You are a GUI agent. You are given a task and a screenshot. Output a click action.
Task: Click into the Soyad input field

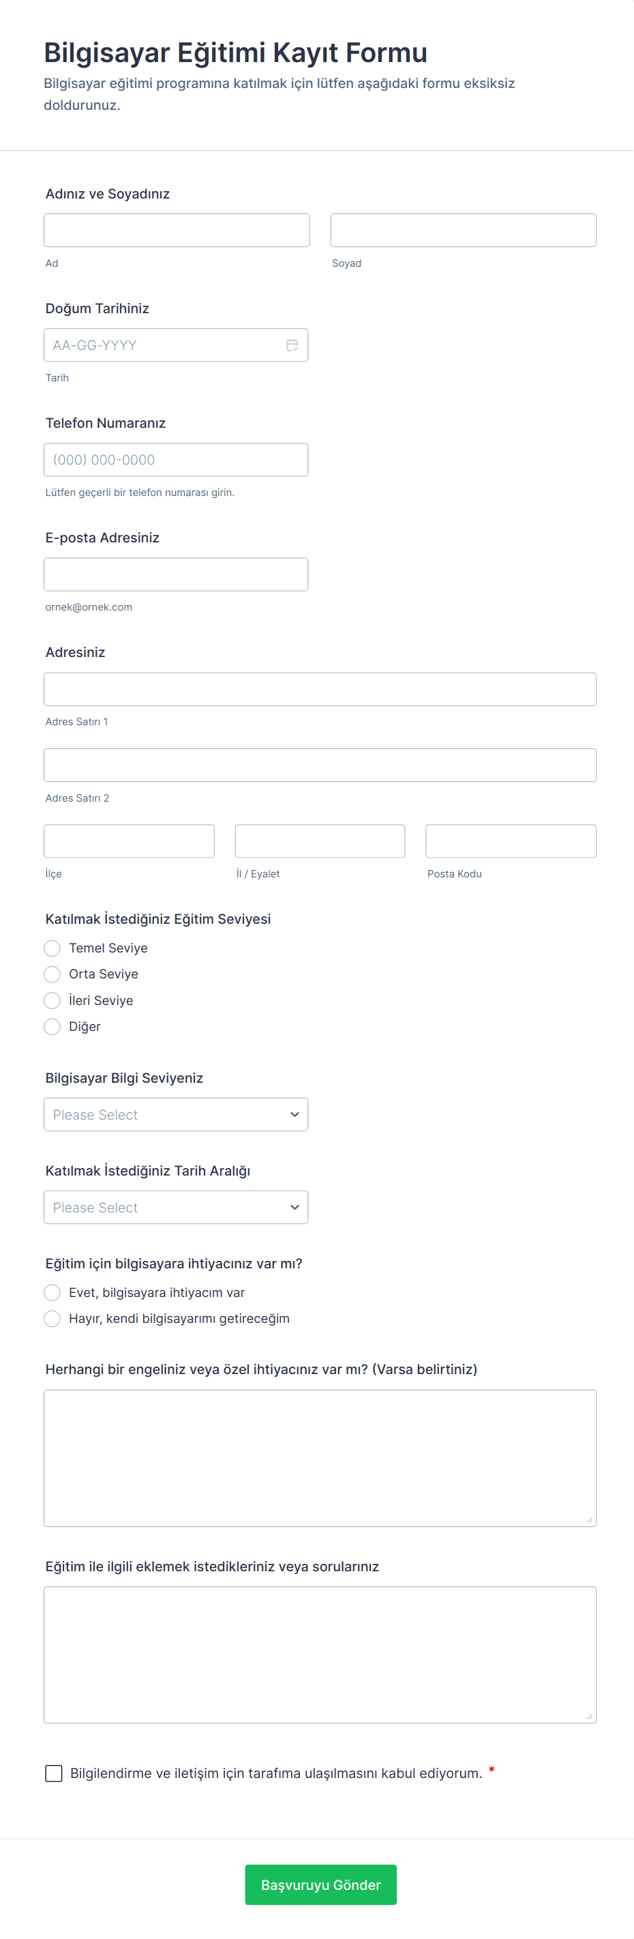tap(464, 231)
